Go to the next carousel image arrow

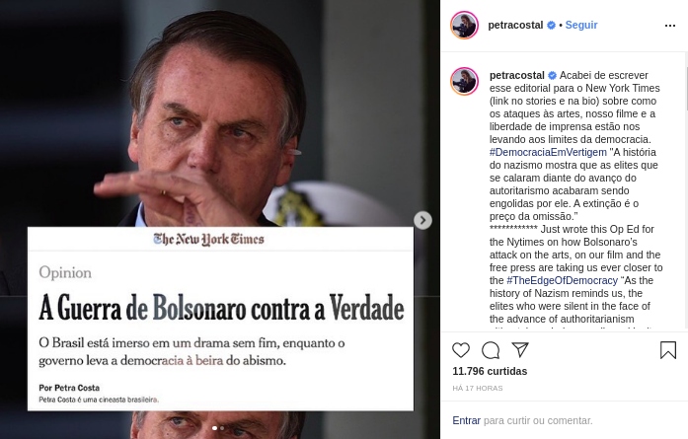422,220
